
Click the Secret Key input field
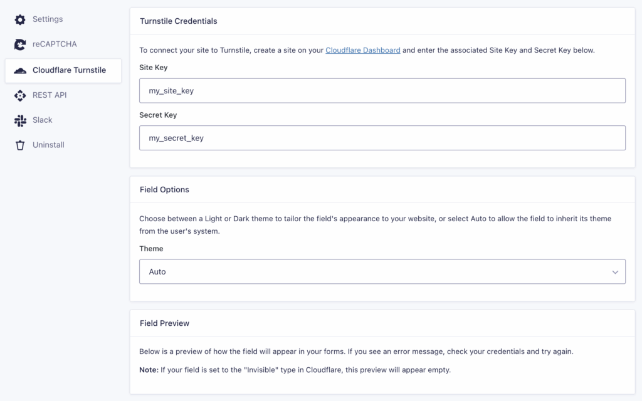click(382, 138)
